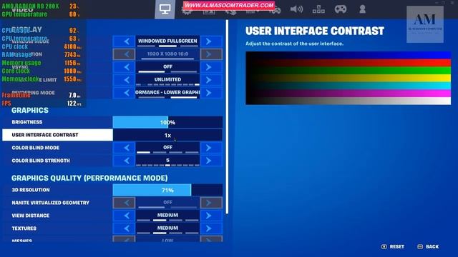458x257 pixels.
Task: Click the Back button
Action: [428, 246]
